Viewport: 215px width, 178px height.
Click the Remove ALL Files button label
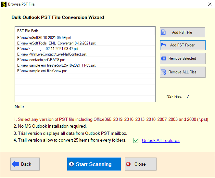click(183, 72)
